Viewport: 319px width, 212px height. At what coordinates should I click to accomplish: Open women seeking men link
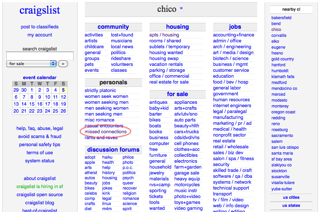(107, 102)
